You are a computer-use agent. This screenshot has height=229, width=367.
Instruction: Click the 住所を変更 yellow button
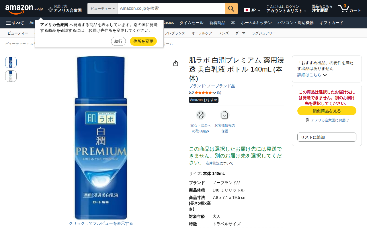(143, 41)
